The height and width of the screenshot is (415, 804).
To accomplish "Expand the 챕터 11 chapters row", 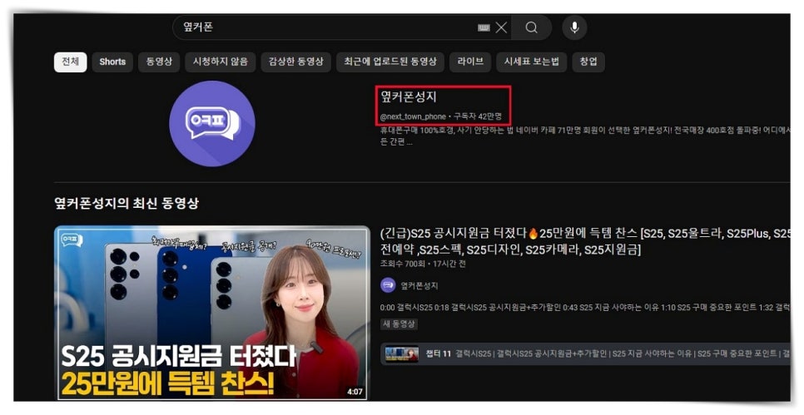I will 585,354.
